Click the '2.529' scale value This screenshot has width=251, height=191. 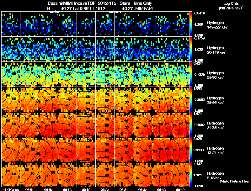tap(198, 139)
